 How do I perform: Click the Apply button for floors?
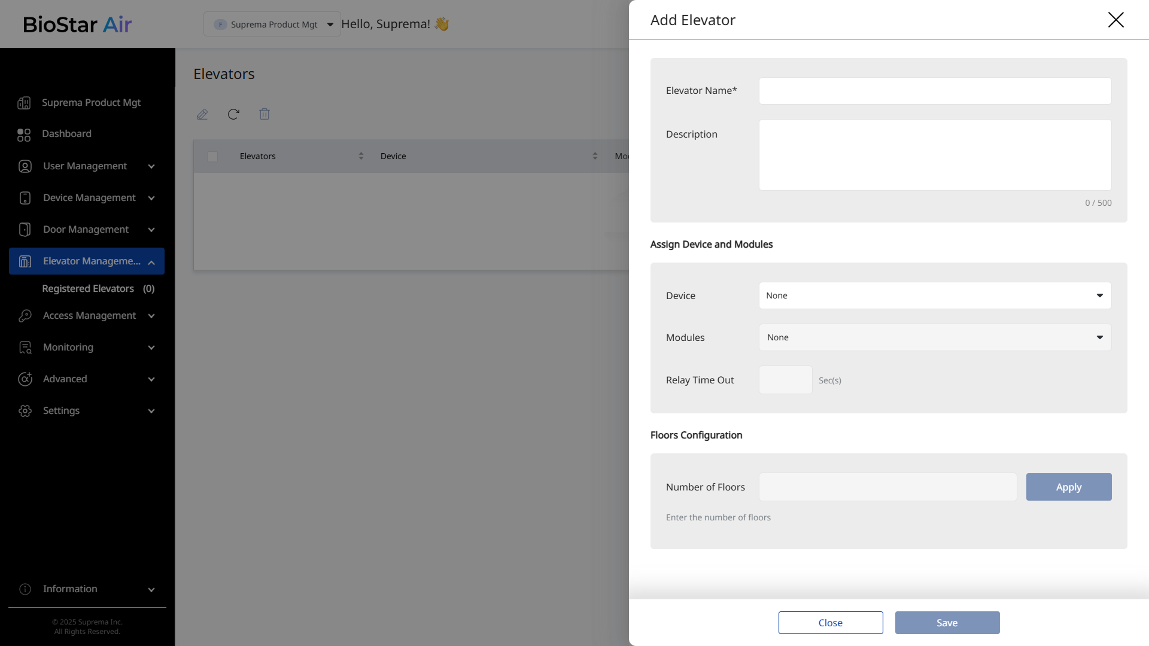point(1068,487)
